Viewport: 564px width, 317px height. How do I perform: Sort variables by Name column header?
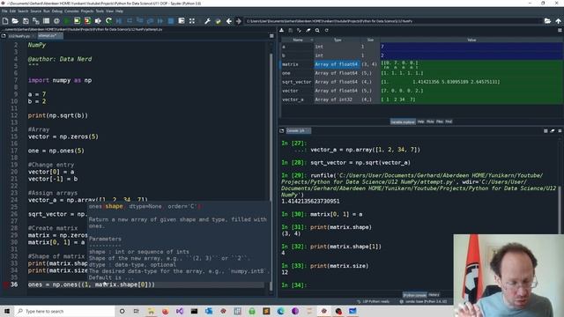298,40
